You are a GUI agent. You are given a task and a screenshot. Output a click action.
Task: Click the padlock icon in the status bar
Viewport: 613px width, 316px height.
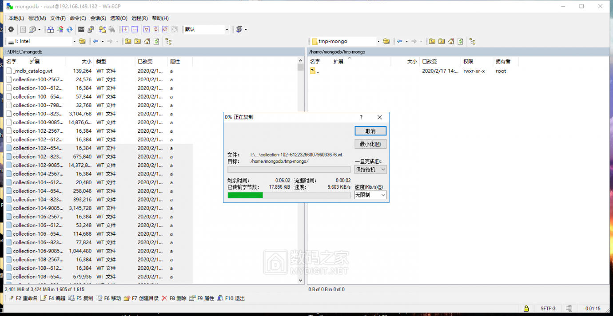[526, 308]
